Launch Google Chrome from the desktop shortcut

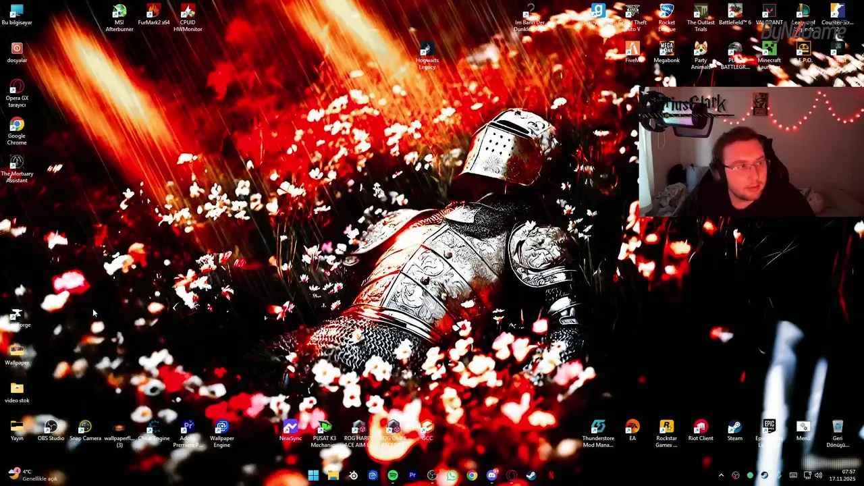17,132
